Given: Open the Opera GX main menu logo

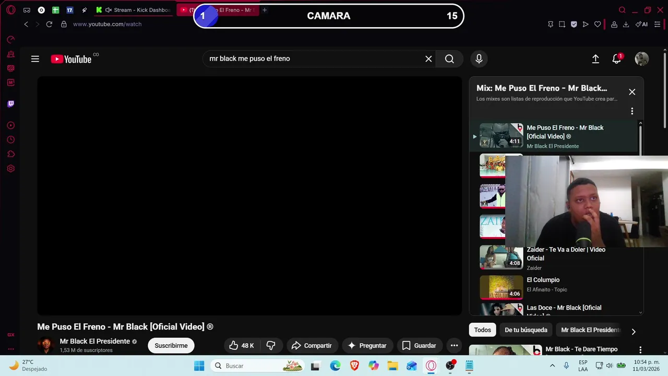Looking at the screenshot, I should (11, 10).
